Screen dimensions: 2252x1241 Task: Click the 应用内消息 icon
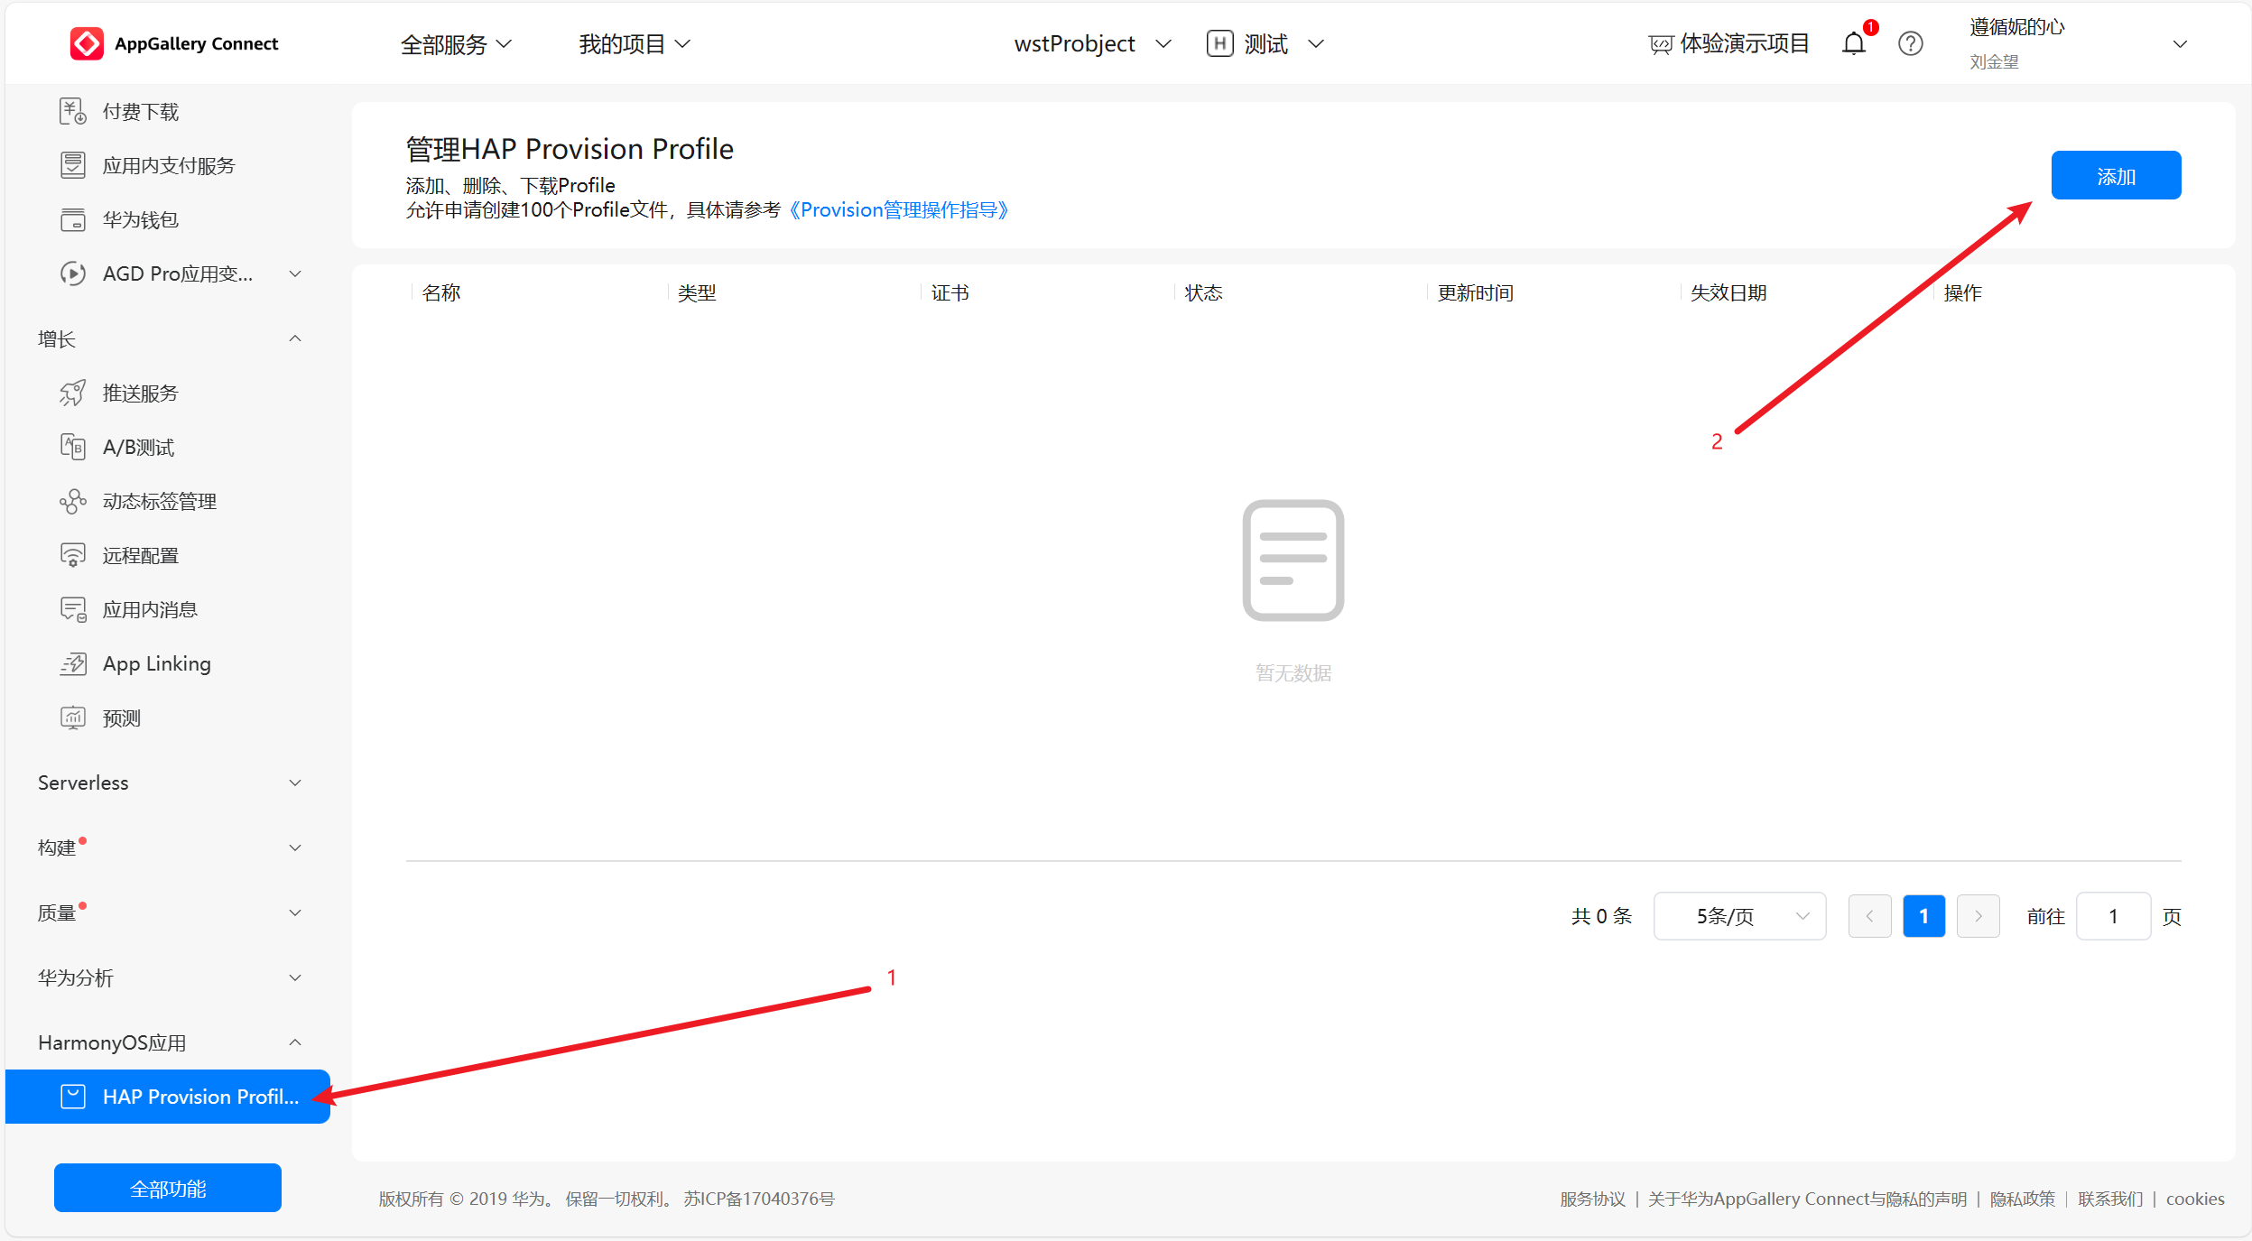coord(73,609)
